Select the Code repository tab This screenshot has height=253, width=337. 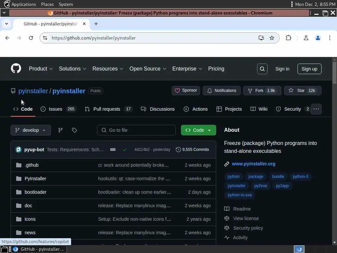pyautogui.click(x=23, y=109)
